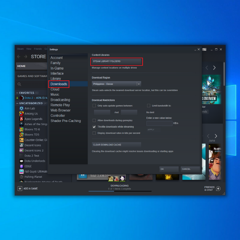Click the featured carousel next arrow
240x240 pixels.
pyautogui.click(x=214, y=68)
